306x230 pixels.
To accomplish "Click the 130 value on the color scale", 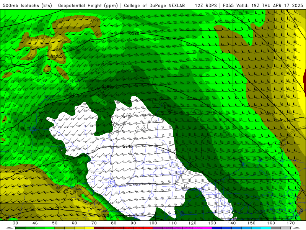I will coord(212,223).
